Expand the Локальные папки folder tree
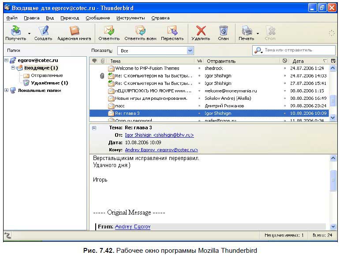 pyautogui.click(x=6, y=91)
